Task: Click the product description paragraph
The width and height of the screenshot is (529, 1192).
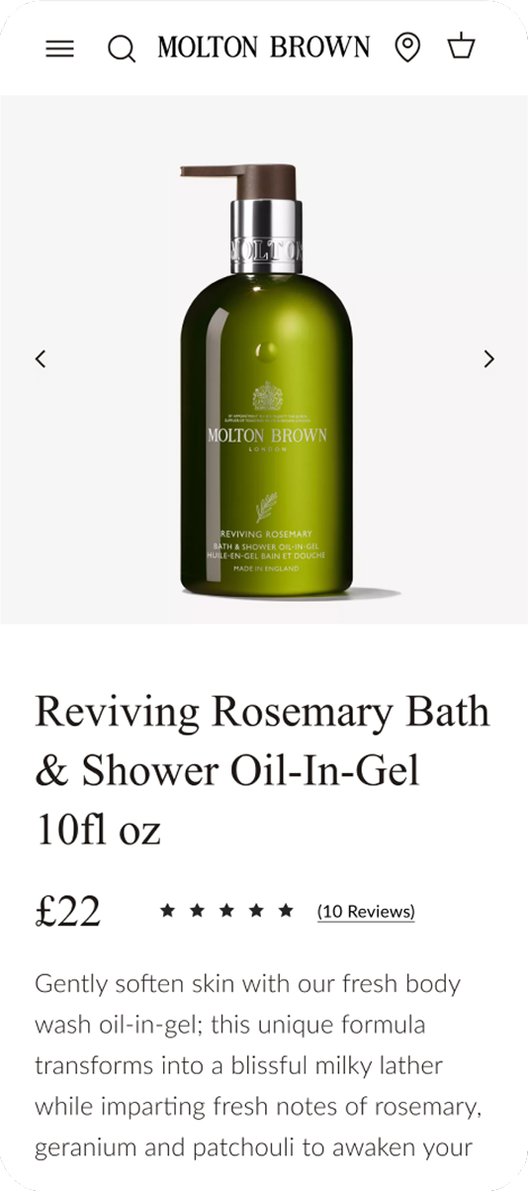Action: pyautogui.click(x=258, y=1066)
